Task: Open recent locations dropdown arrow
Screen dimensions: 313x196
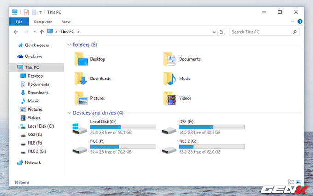Action: (x=35, y=32)
